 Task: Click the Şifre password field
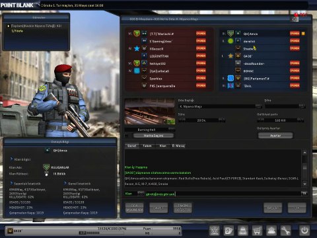[x=282, y=106]
